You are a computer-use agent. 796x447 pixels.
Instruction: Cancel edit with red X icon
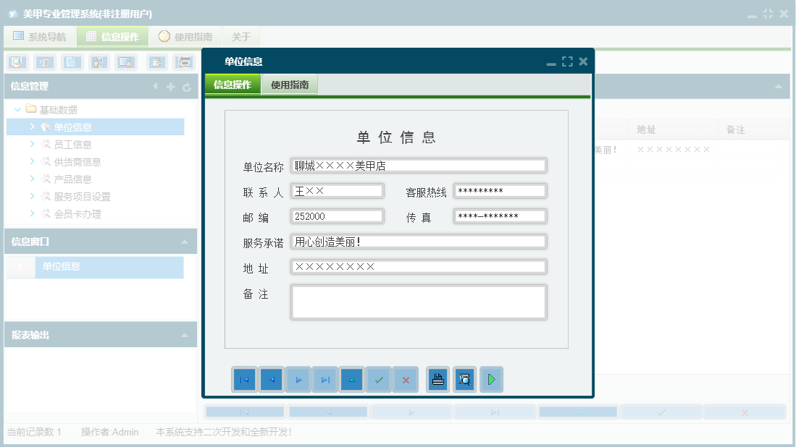406,380
